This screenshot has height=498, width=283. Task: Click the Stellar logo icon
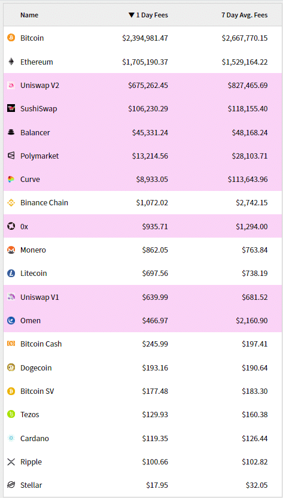pos(11,485)
